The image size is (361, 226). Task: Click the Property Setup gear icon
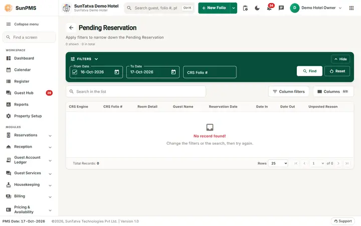click(x=9, y=116)
